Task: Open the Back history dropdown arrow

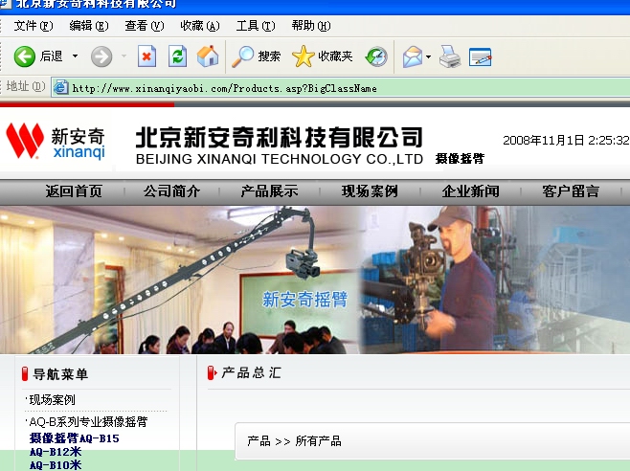Action: pos(75,56)
